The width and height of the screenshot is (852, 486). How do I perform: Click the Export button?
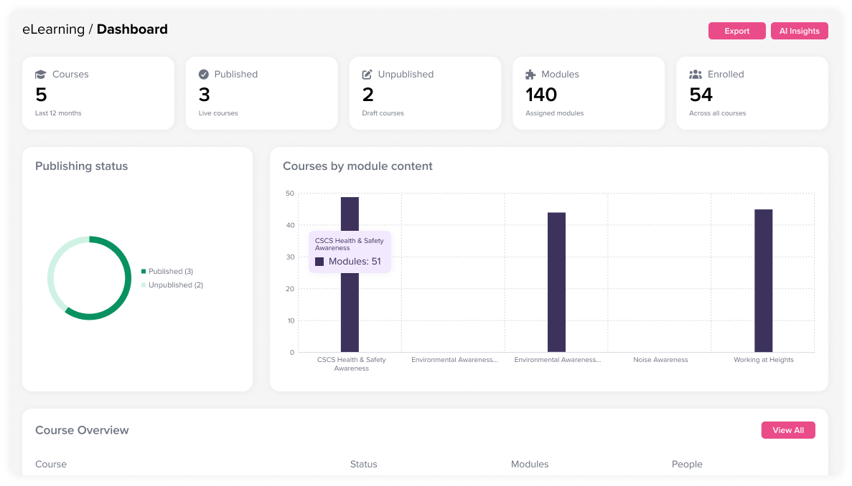tap(736, 31)
